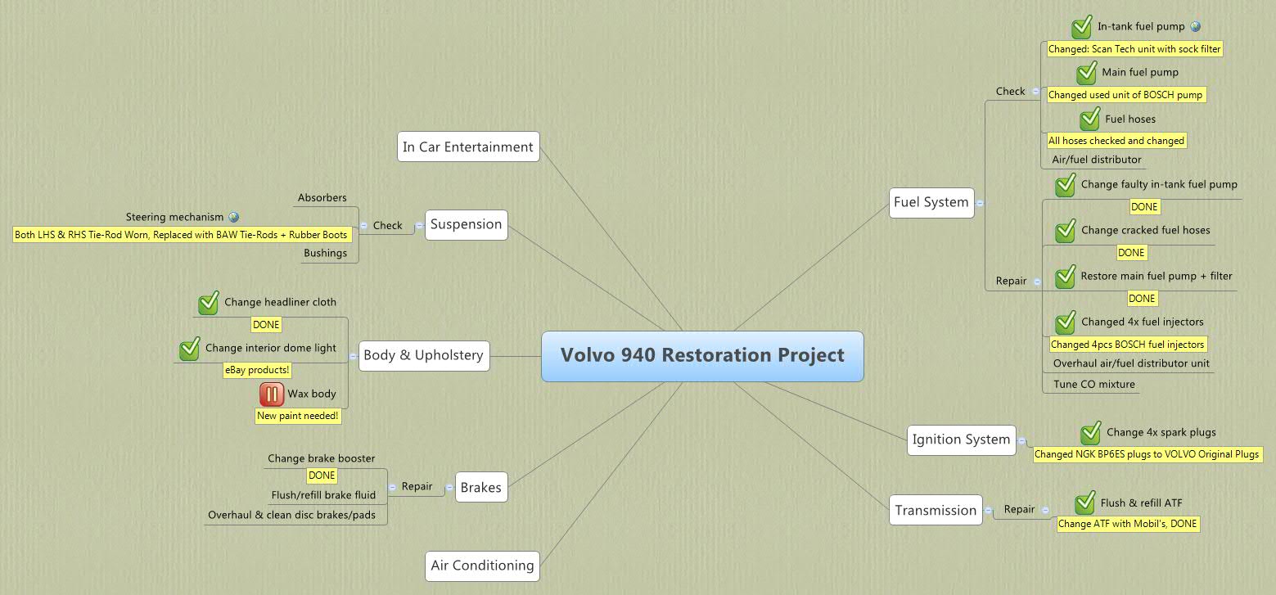Click the checkmark on Change 4x spark plugs
The height and width of the screenshot is (595, 1276).
1090,433
